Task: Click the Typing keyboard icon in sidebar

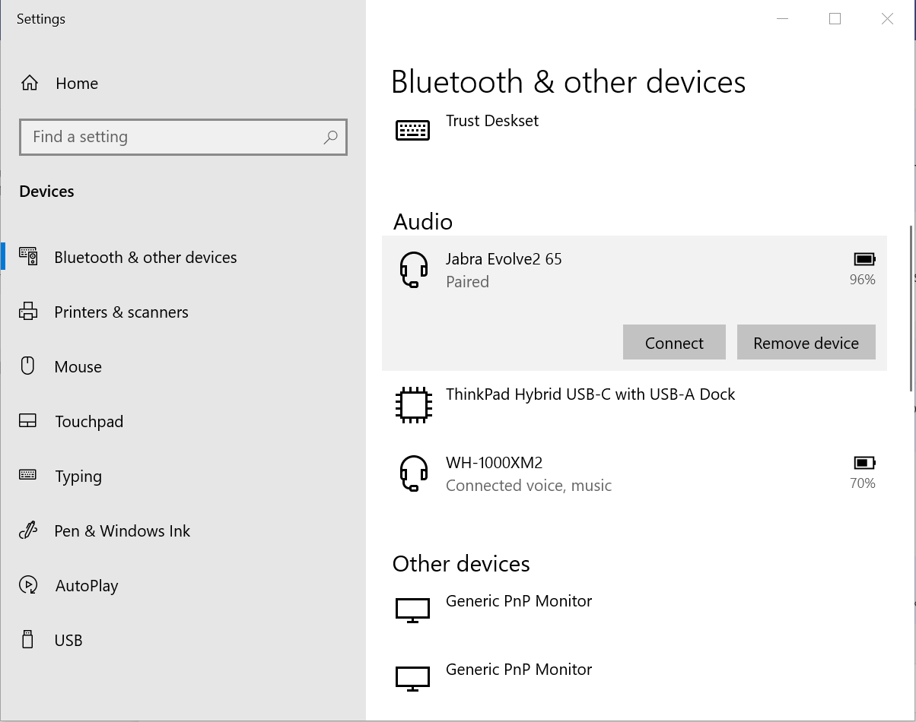Action: click(28, 475)
